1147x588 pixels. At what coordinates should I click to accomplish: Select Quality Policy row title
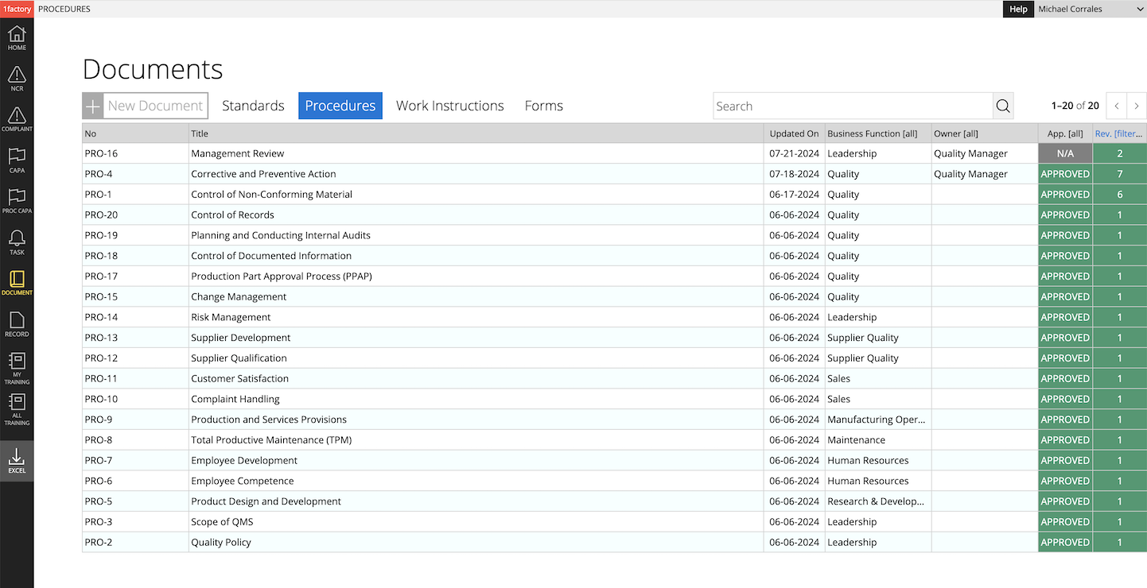(221, 543)
